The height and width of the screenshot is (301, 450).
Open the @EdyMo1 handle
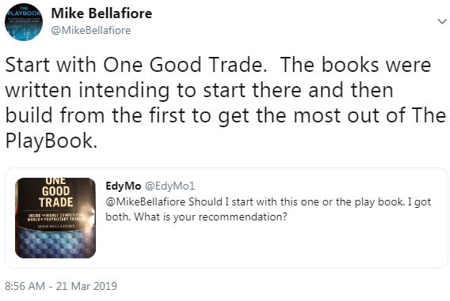tap(170, 186)
